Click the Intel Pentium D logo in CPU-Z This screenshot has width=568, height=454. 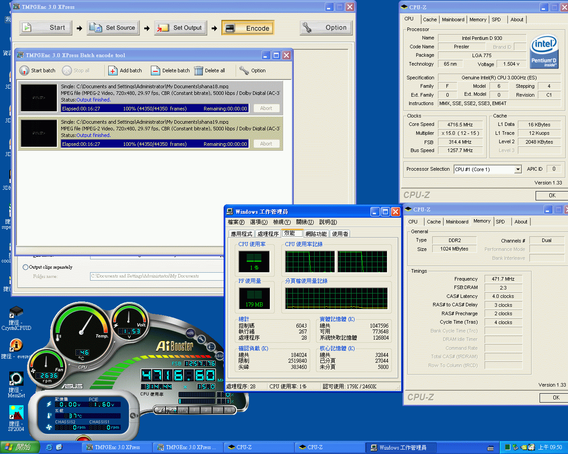pyautogui.click(x=544, y=51)
